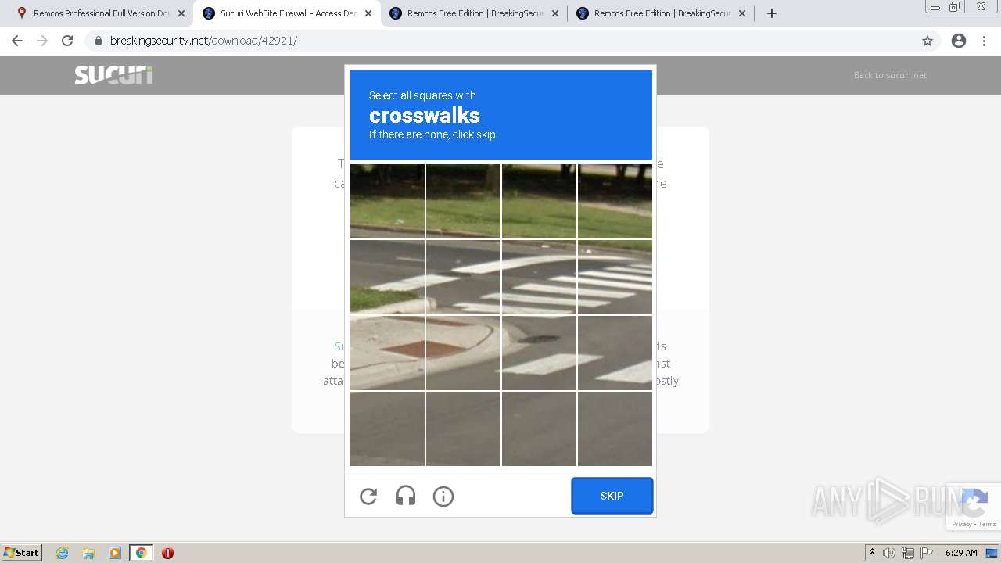Select second-row second tile with crosswalk stripes
This screenshot has height=563, width=1001.
(463, 277)
